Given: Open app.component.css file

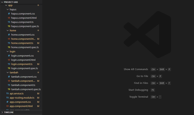Looking at the screenshot, I should (x=20, y=102).
